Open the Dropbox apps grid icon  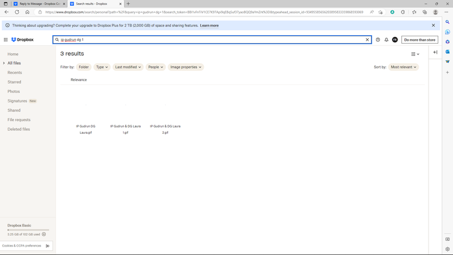pyautogui.click(x=6, y=40)
